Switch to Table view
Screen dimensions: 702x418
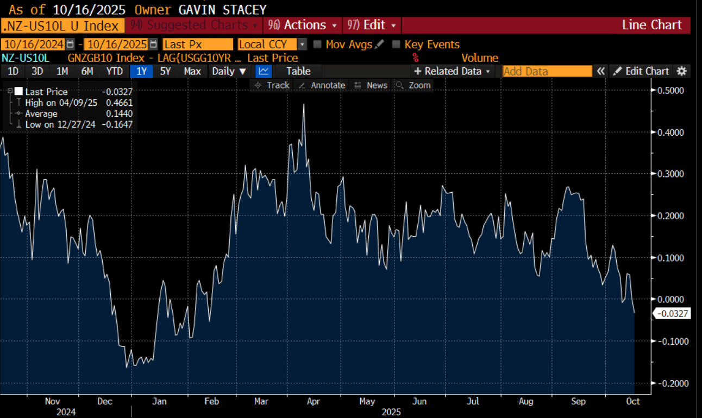[x=298, y=71]
